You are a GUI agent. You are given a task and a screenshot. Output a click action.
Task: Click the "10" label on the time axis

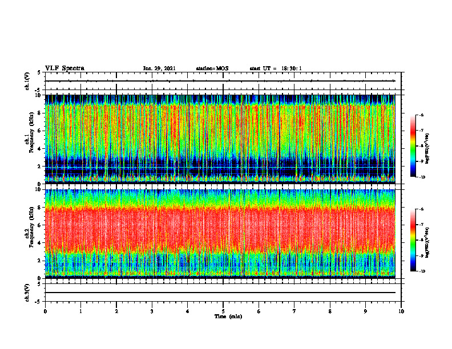[x=401, y=311]
